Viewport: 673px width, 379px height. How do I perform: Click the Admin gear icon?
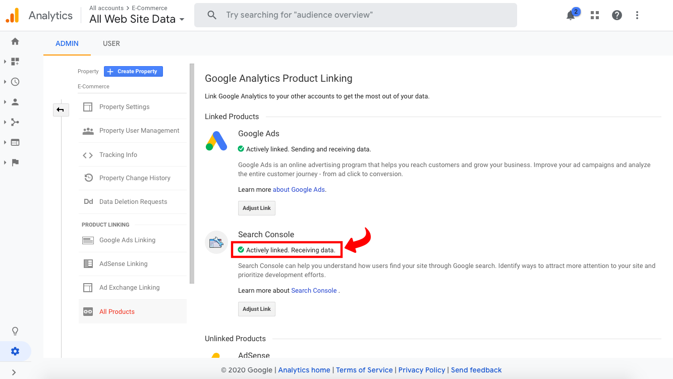15,351
